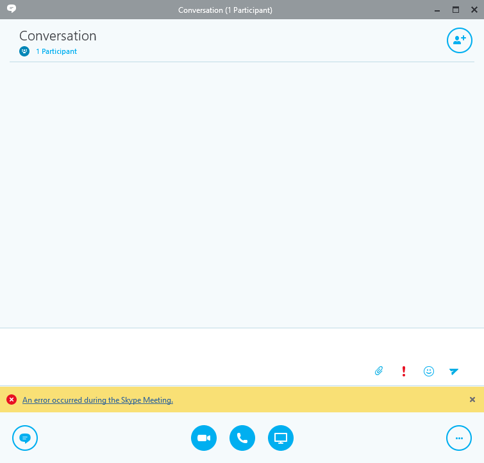This screenshot has width=484, height=463.
Task: Open more options ellipsis button
Action: 459,438
